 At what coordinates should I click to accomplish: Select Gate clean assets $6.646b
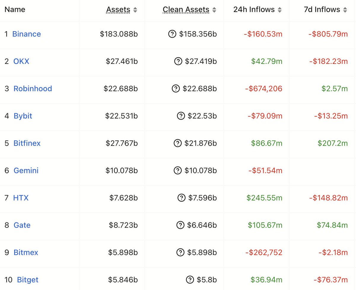202,225
